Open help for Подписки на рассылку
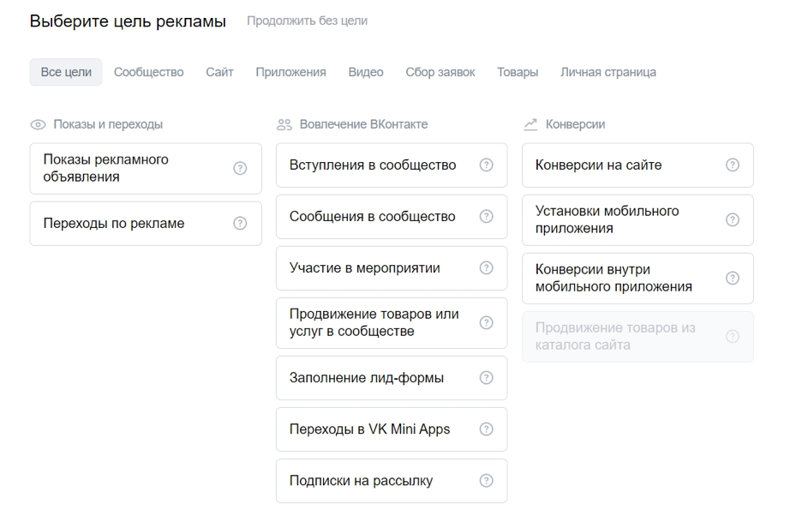Screen dimensions: 802x528 [x=486, y=481]
